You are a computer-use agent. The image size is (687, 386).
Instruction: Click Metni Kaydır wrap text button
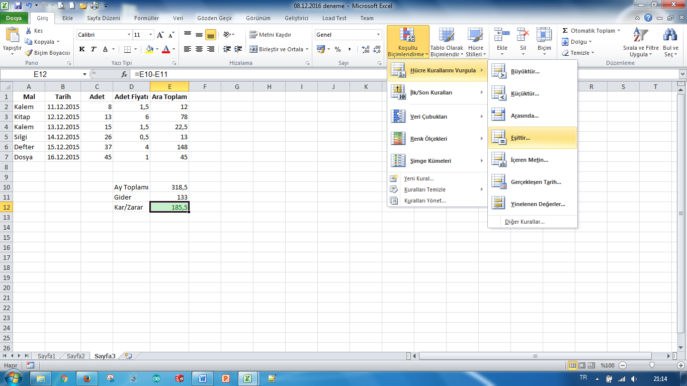tap(271, 35)
